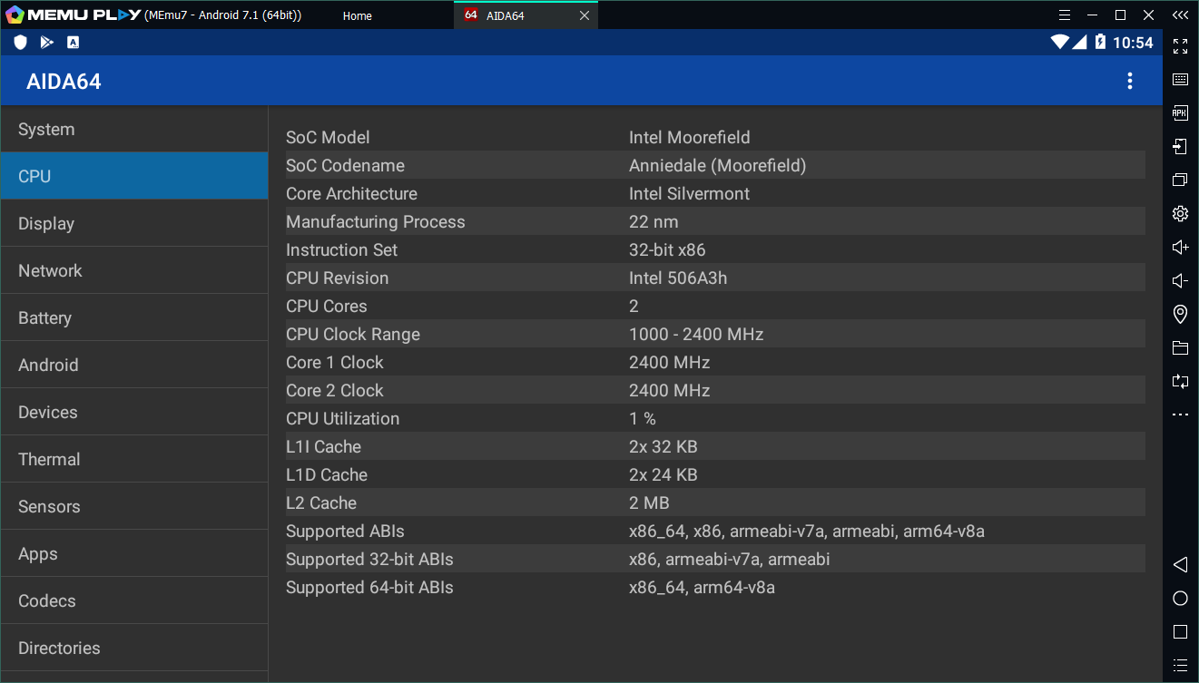Open the Sensors category
The width and height of the screenshot is (1199, 683).
134,506
